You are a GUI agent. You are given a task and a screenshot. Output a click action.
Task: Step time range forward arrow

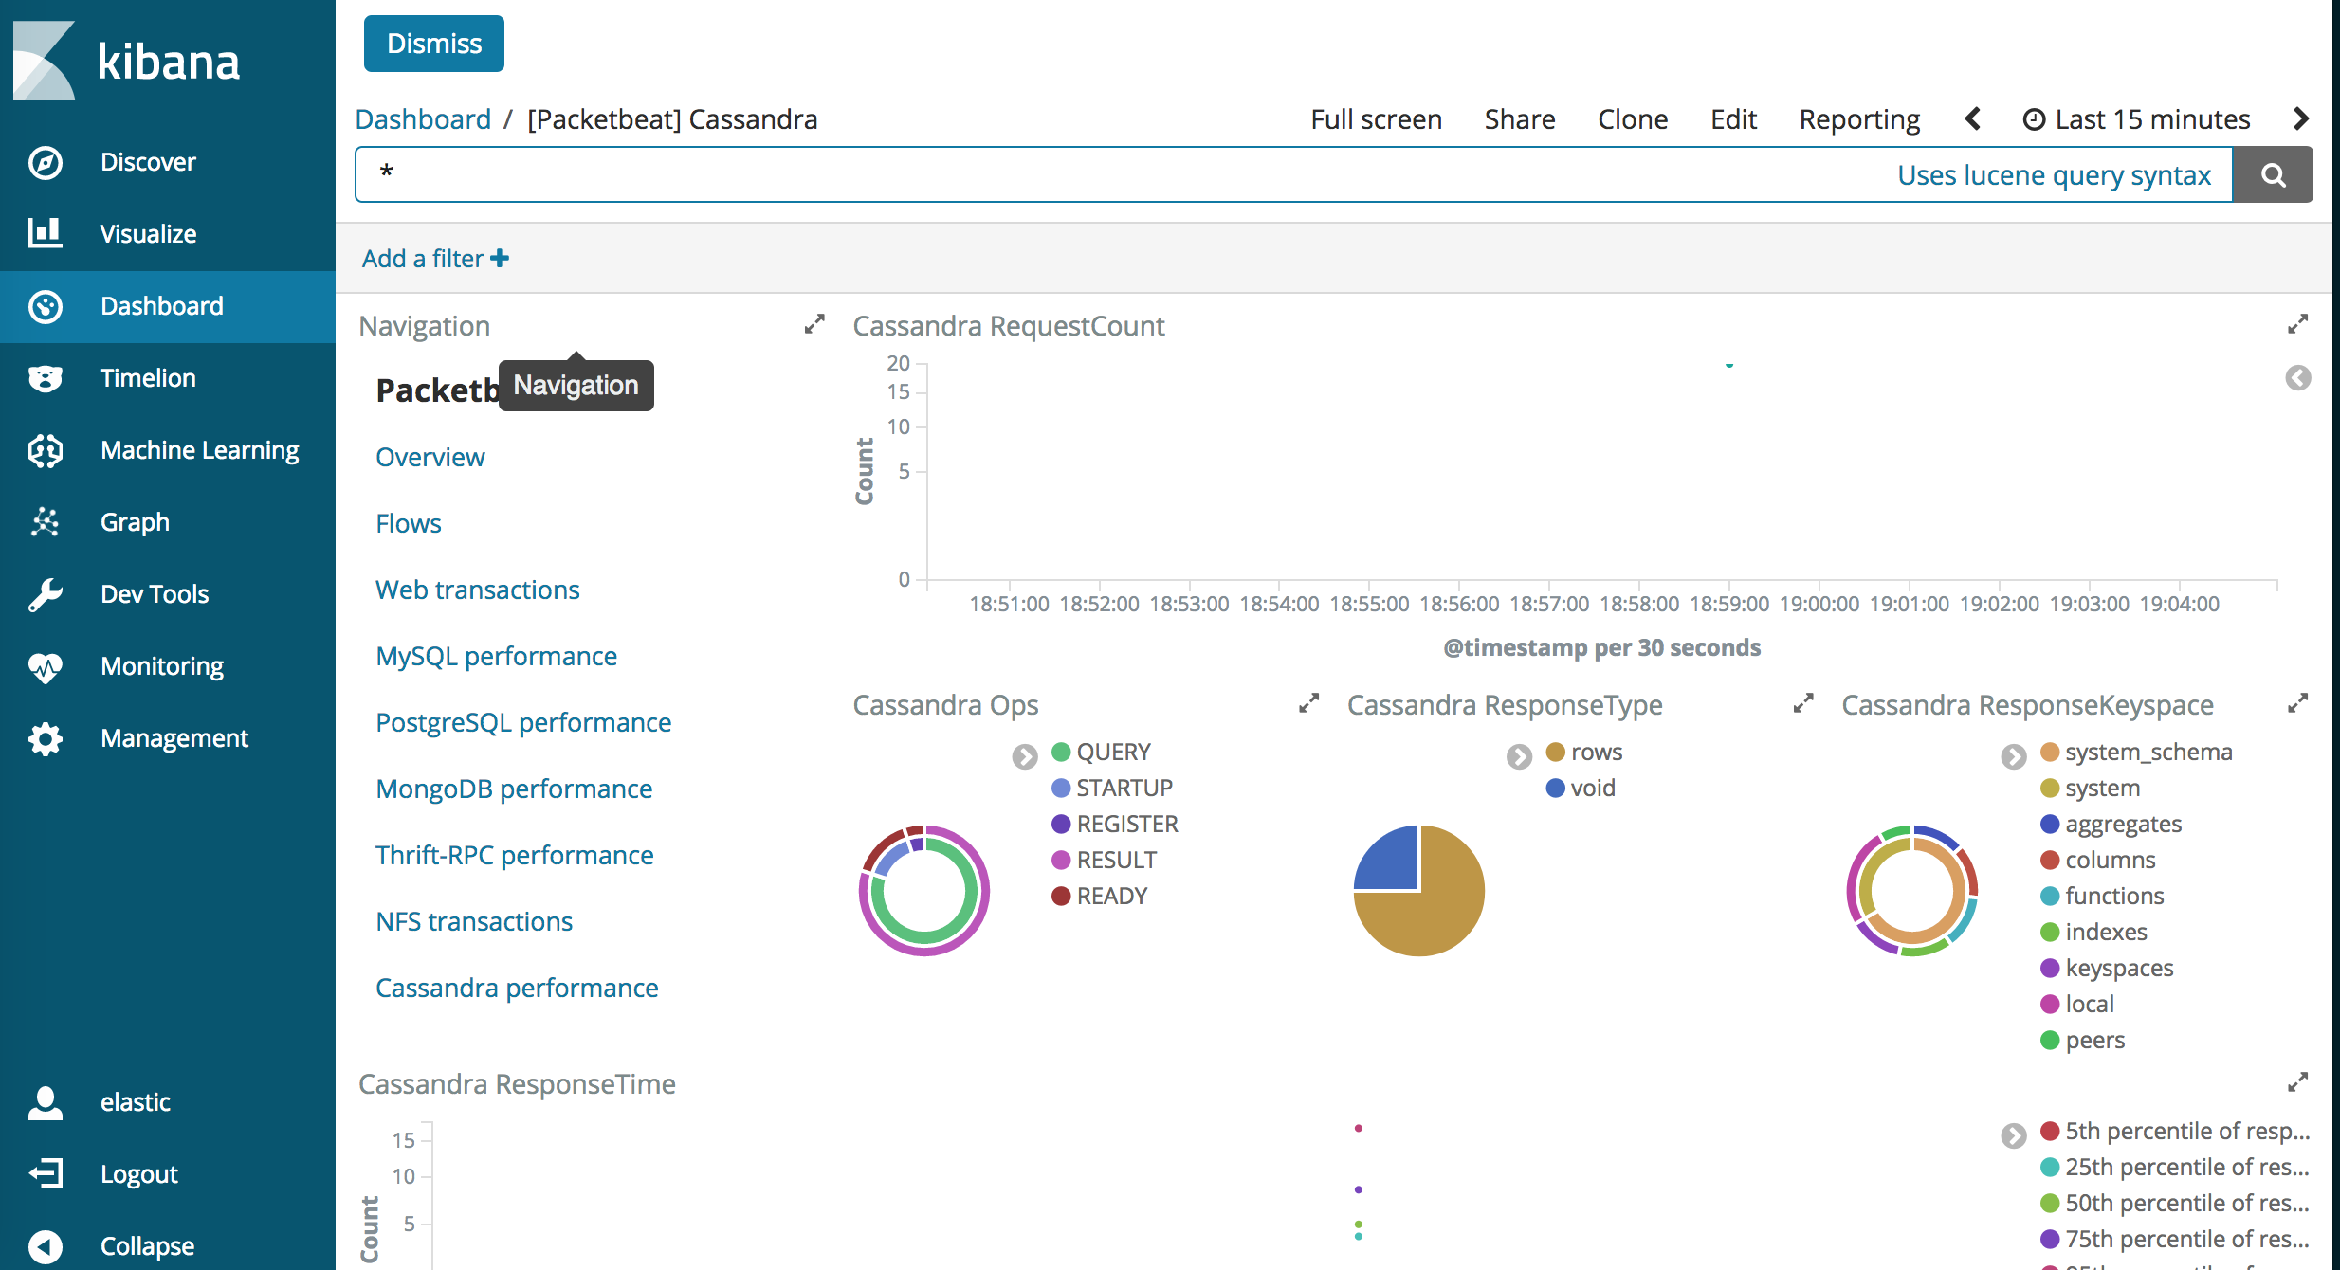[2301, 118]
